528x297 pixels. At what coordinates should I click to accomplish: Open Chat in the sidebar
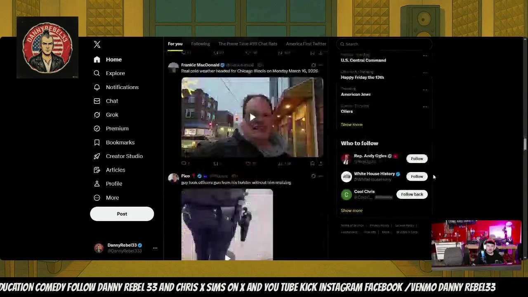[x=106, y=101]
